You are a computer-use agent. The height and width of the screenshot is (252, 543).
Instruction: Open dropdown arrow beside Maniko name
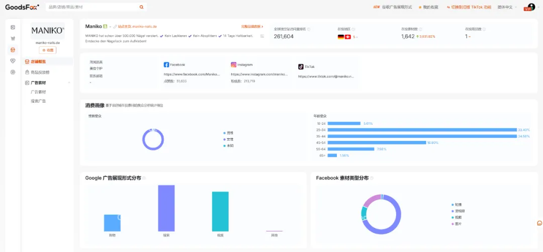[110, 27]
